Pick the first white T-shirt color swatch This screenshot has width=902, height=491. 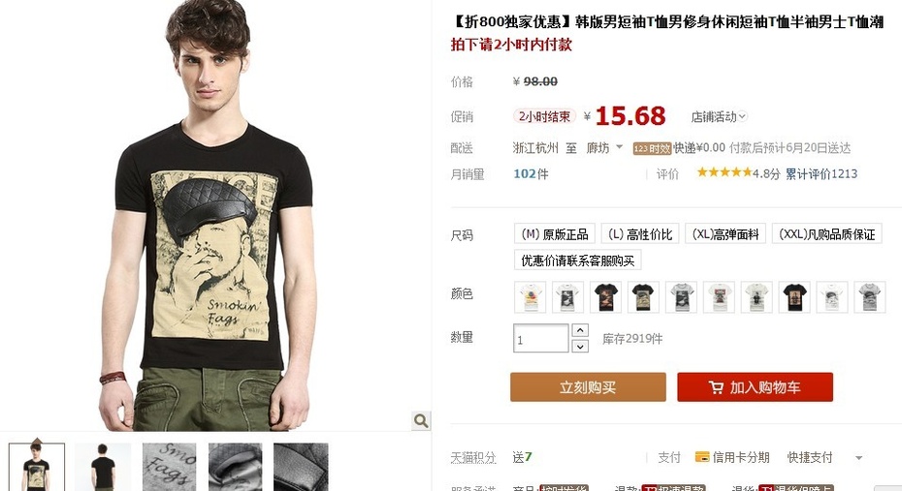pos(530,297)
